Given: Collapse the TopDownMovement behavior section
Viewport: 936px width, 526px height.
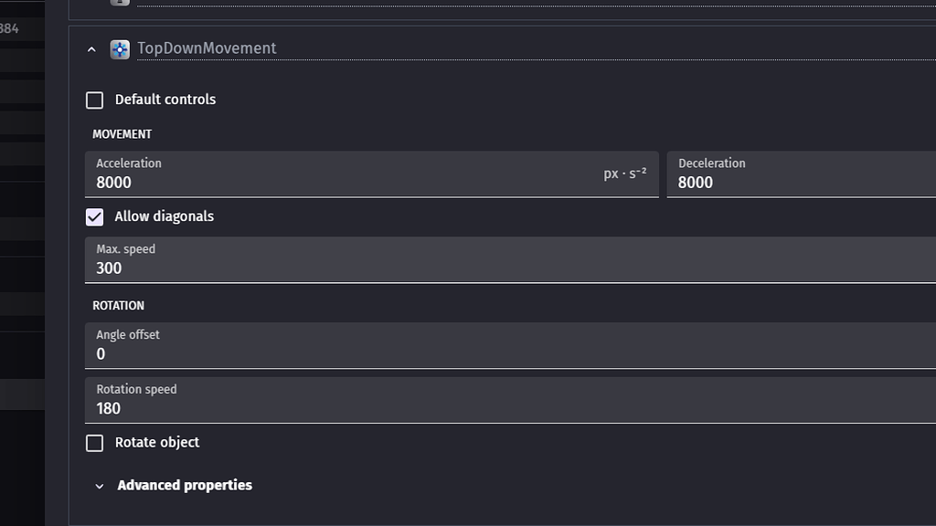Looking at the screenshot, I should pyautogui.click(x=91, y=49).
